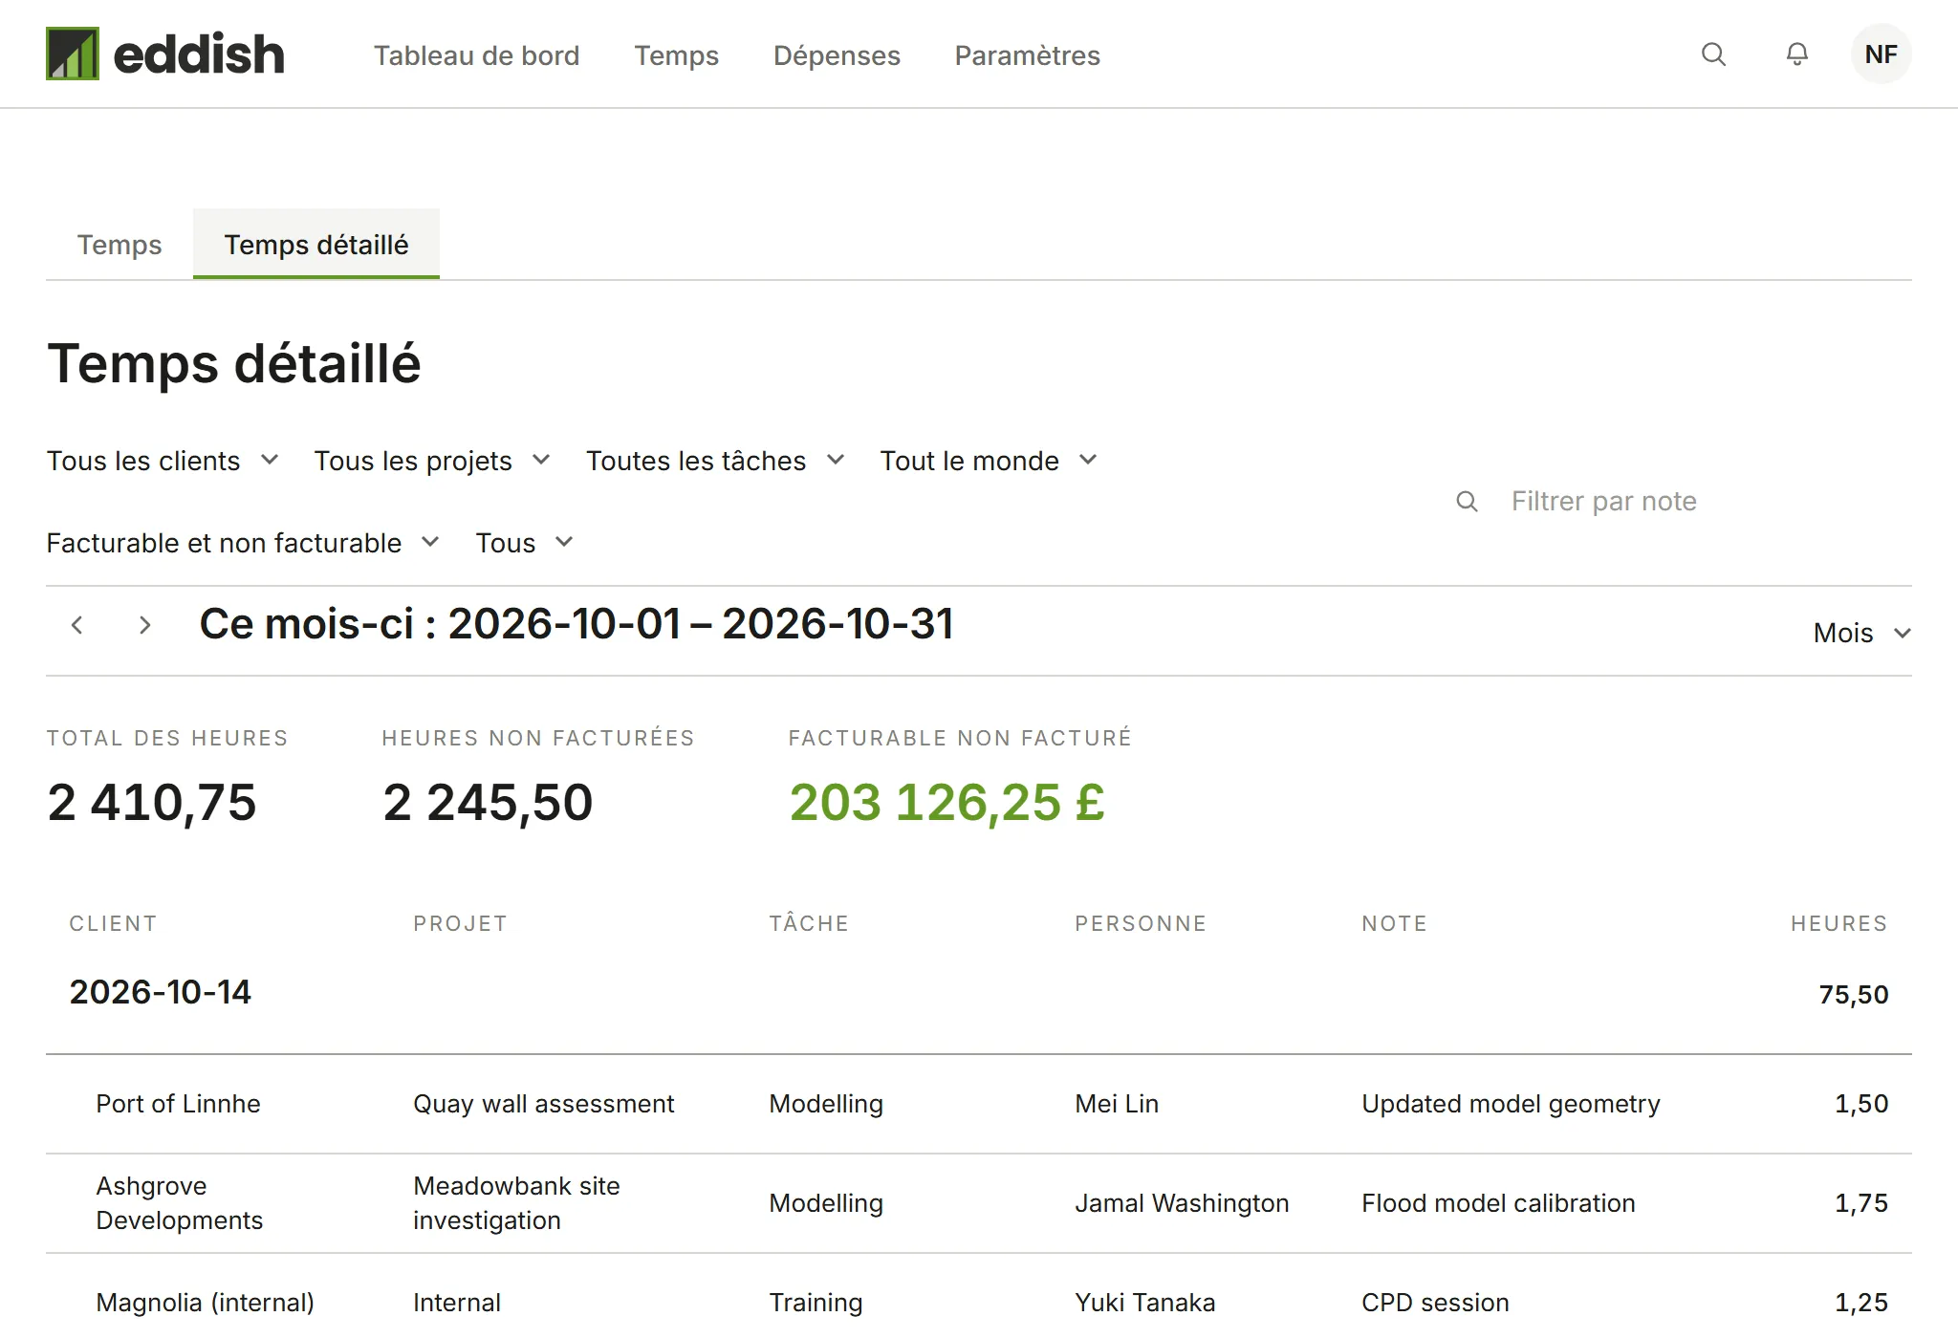Expand Tous les projets filter
This screenshot has height=1338, width=1958.
click(x=432, y=461)
